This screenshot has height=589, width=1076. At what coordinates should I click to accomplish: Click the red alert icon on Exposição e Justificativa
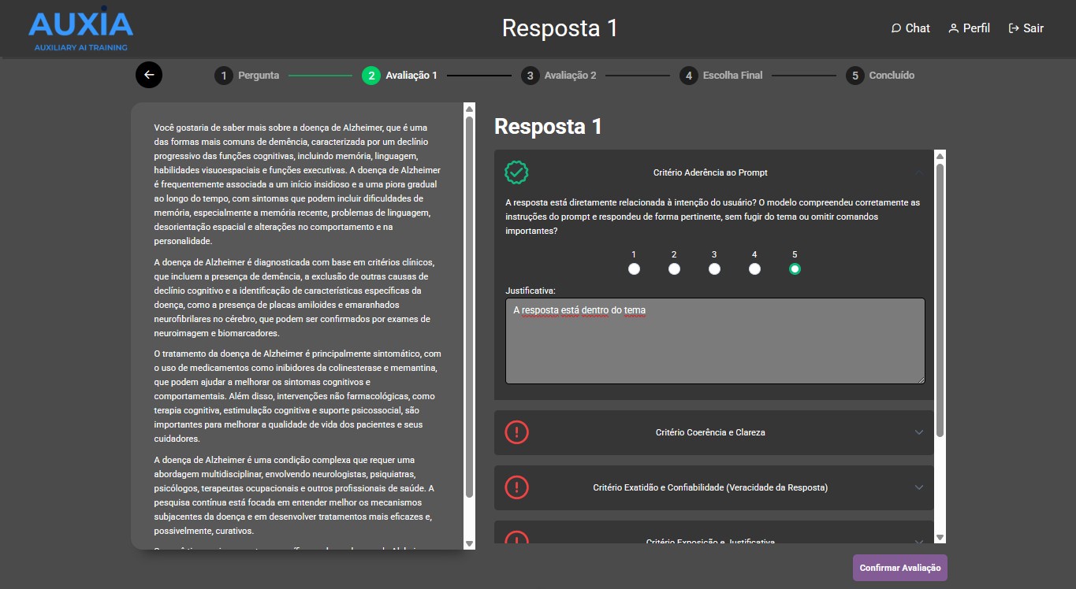point(516,537)
